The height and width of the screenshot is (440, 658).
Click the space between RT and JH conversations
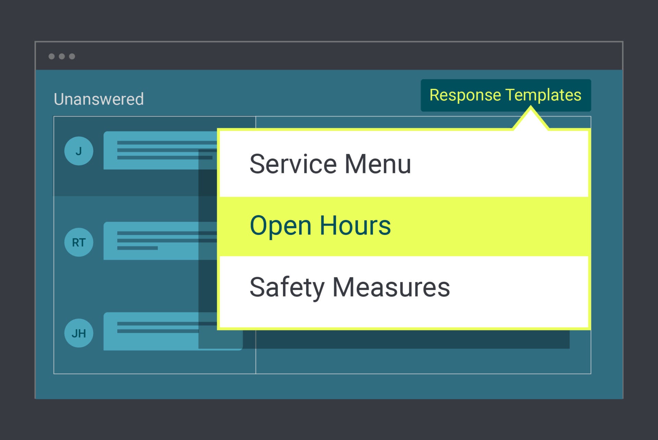(137, 286)
